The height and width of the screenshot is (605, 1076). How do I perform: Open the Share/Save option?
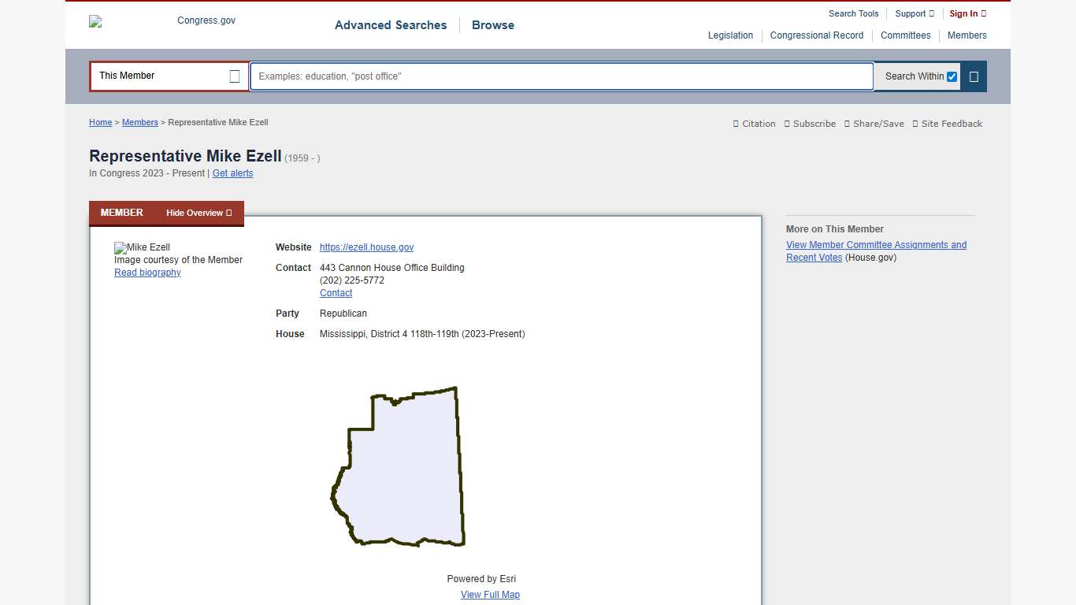(x=874, y=124)
